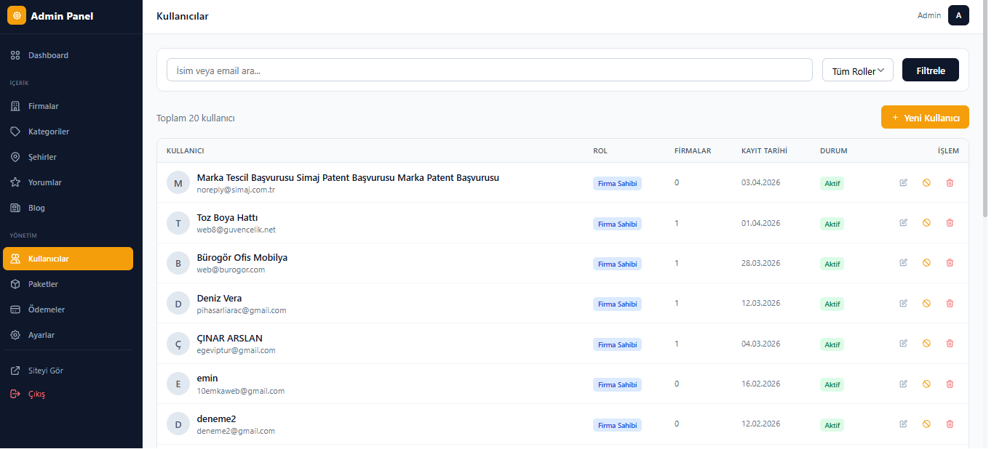Click the edit icon for Marka Tescil user
Image resolution: width=994 pixels, height=449 pixels.
[x=903, y=182]
